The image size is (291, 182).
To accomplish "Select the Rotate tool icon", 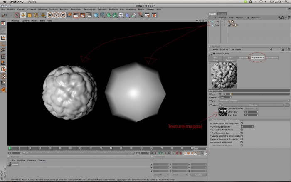I will [x=36, y=15].
